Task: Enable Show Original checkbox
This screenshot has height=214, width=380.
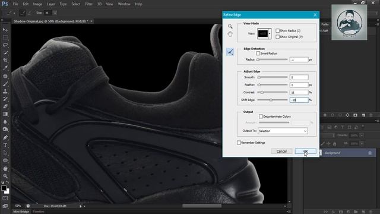Action: coord(277,37)
